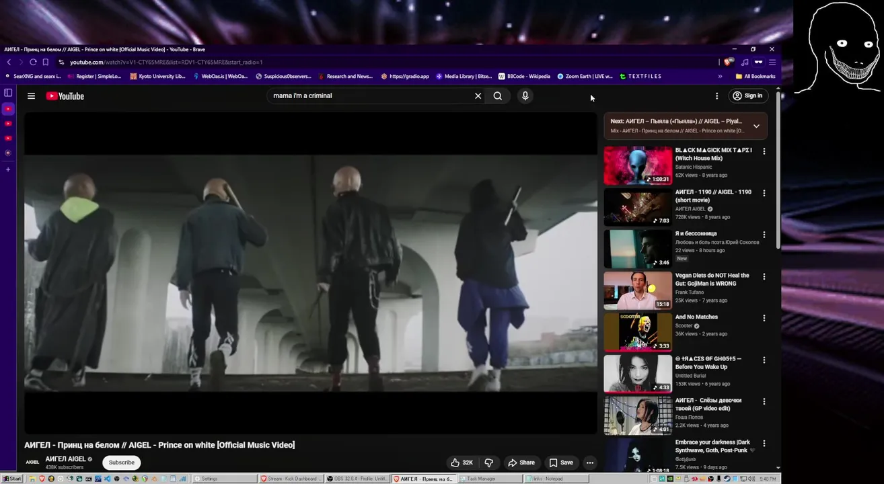Viewport: 884px width, 484px height.
Task: Run the search with the magnifier button
Action: coord(498,96)
